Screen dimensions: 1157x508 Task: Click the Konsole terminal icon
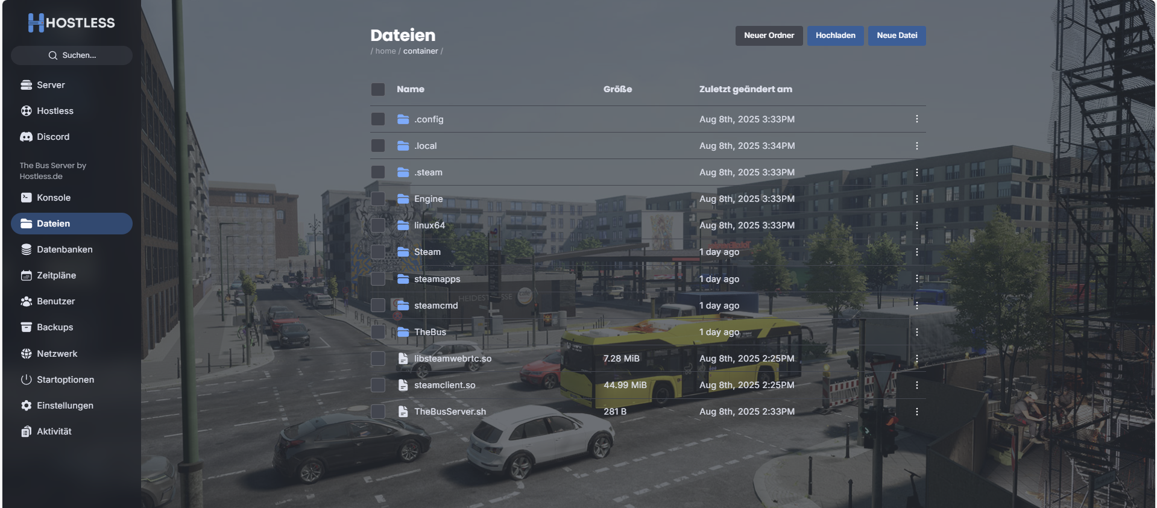pyautogui.click(x=26, y=198)
